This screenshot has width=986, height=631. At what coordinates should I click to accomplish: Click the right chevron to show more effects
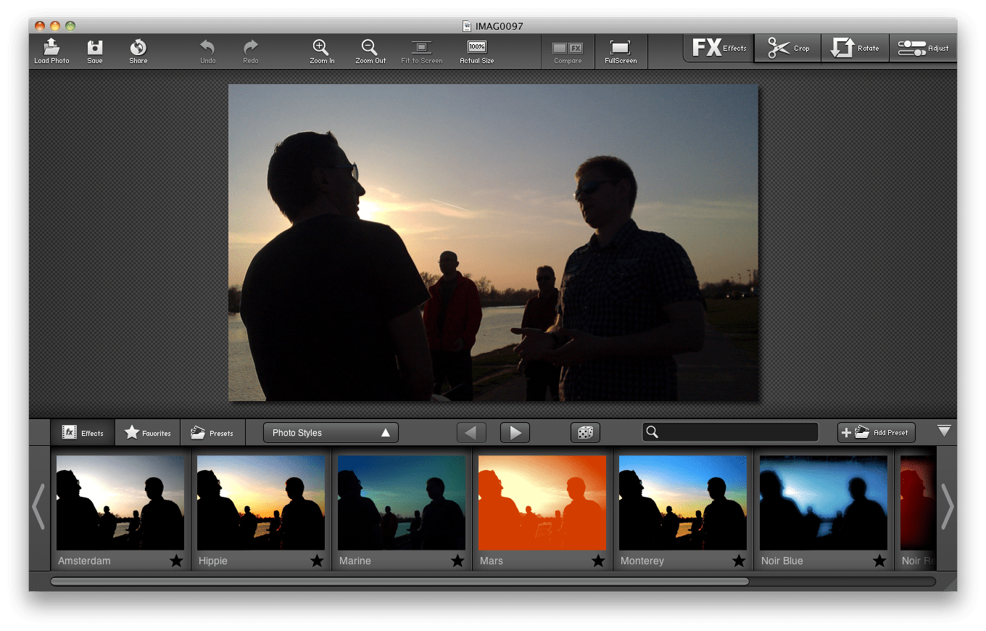pyautogui.click(x=948, y=507)
